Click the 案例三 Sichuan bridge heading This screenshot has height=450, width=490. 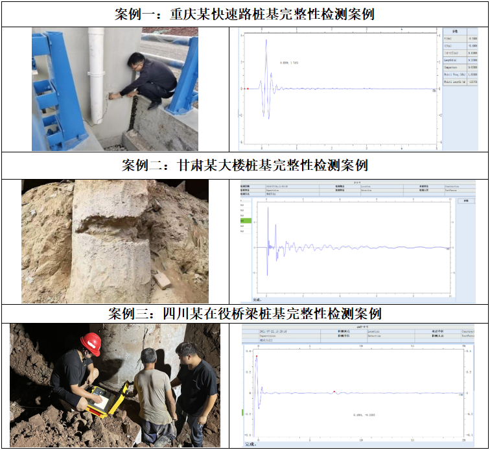[x=245, y=314]
